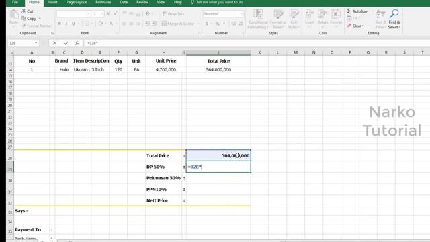This screenshot has width=430, height=242.
Task: Click the Orientation icon
Action: pyautogui.click(x=148, y=13)
